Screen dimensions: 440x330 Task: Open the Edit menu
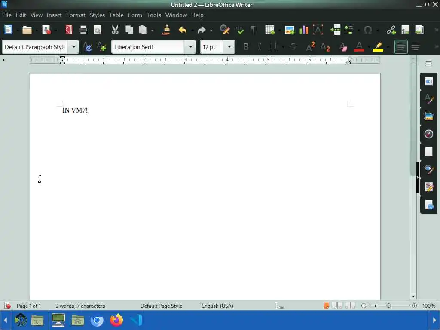click(x=21, y=15)
